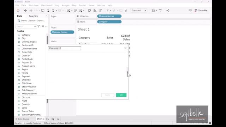Click the Tableau start page logo icon
This screenshot has height=127, width=226.
(x=18, y=11)
